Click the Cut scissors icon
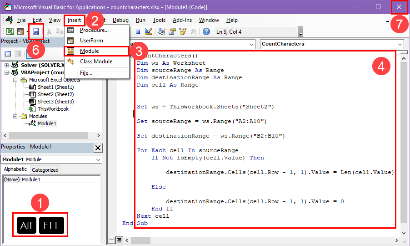 [49, 32]
